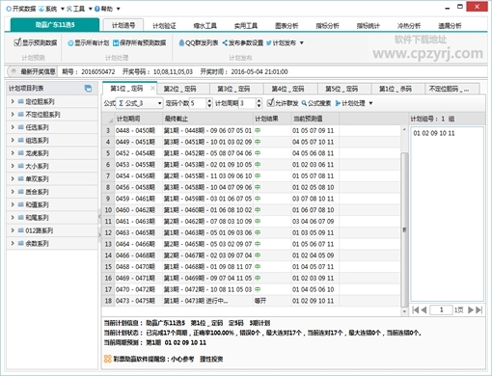Click the 保存所有预测数据 save icon
This screenshot has width=492, height=376.
(116, 43)
